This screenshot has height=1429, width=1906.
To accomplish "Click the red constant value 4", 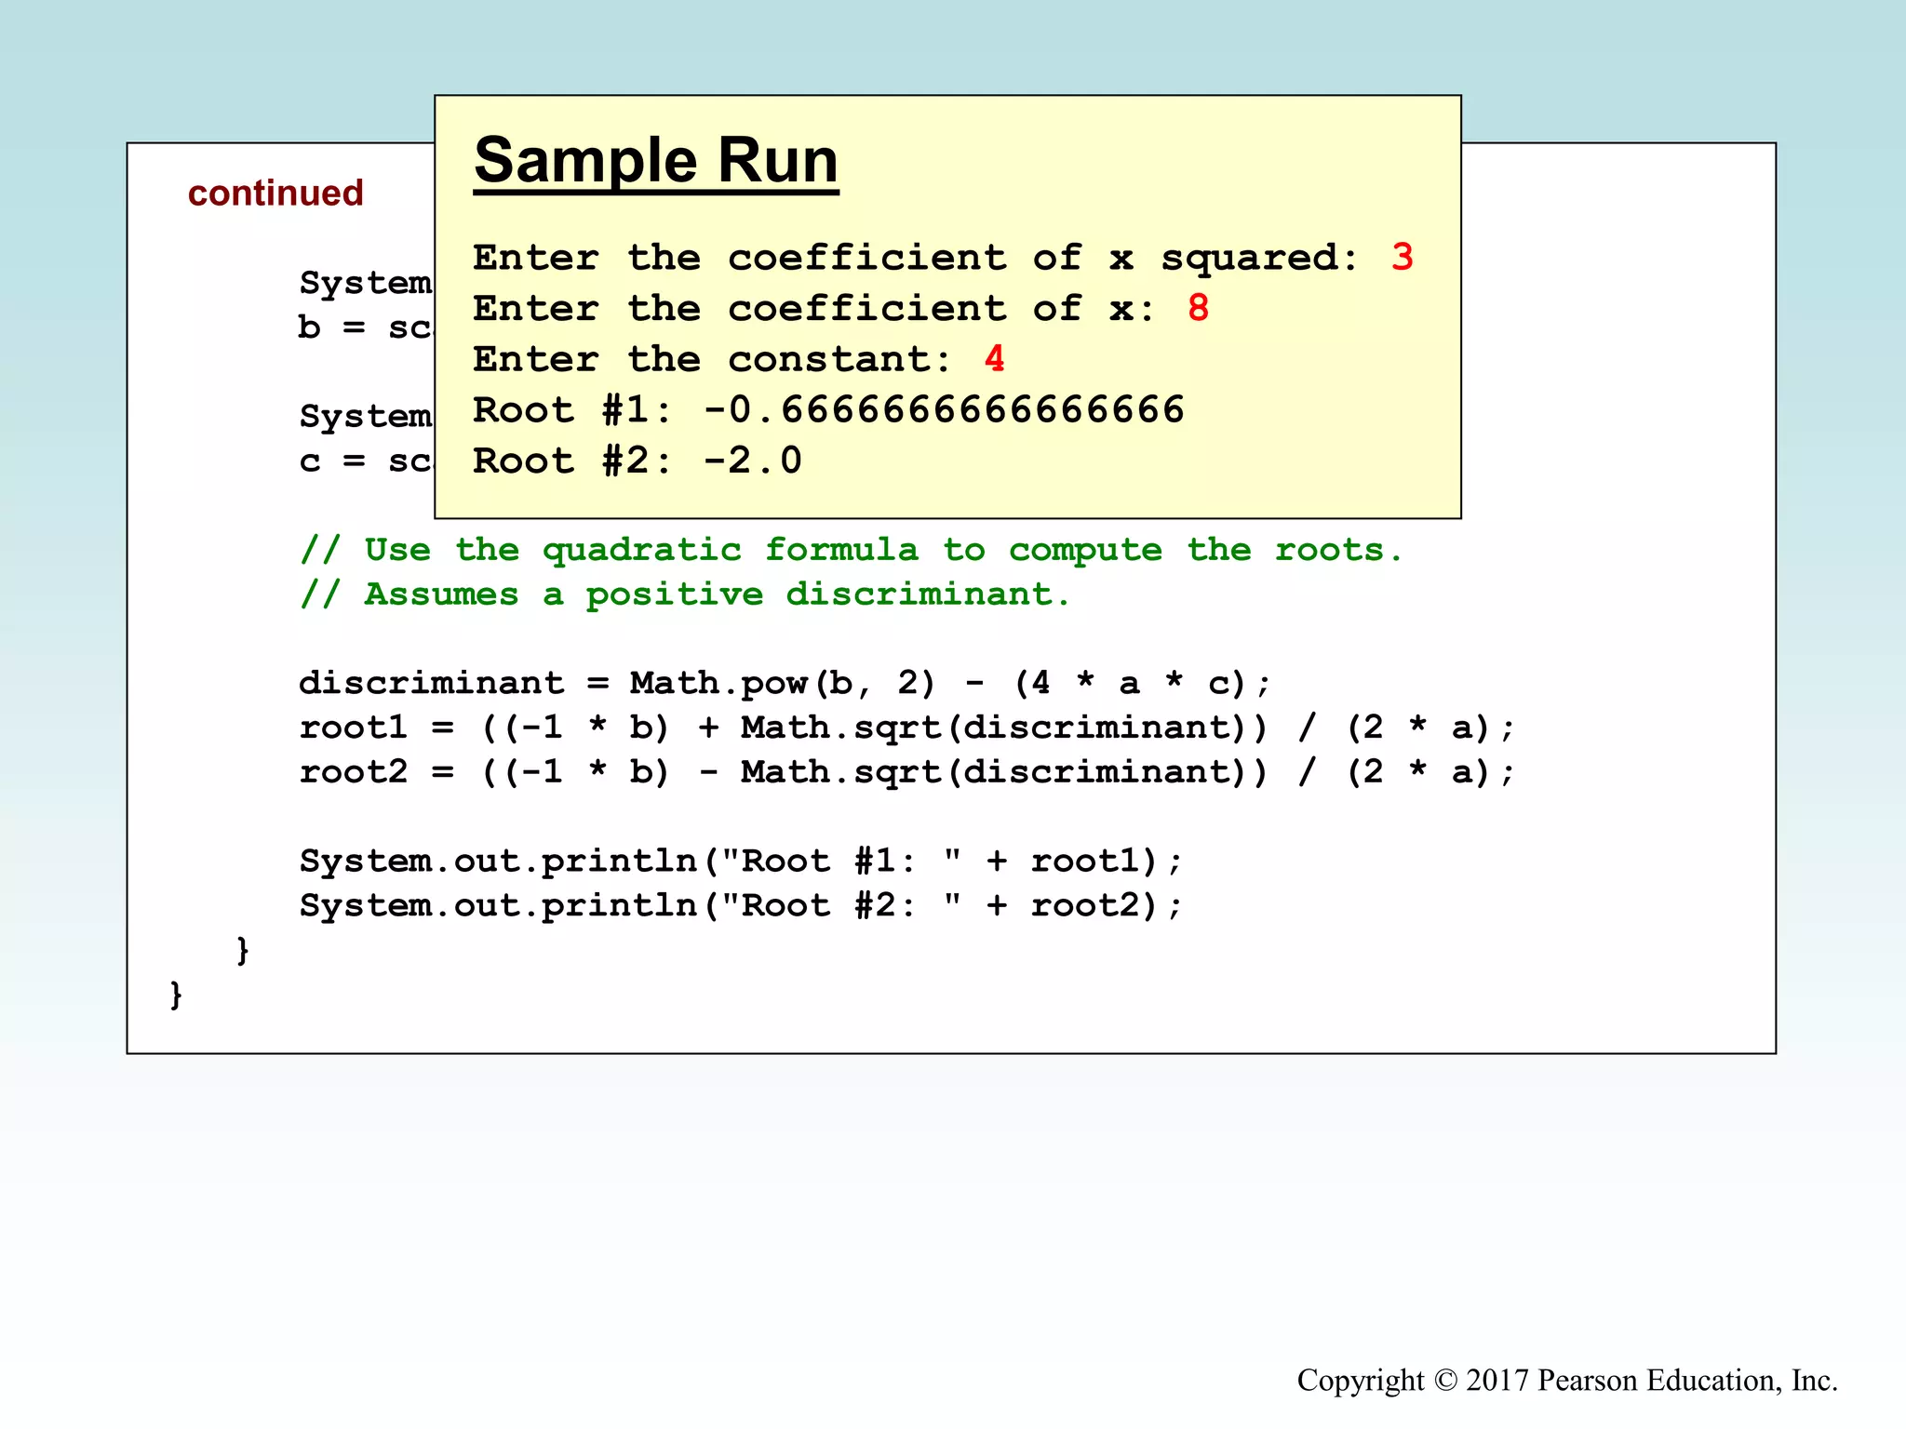I will pyautogui.click(x=994, y=360).
